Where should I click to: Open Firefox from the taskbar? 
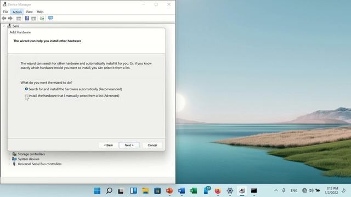(x=218, y=191)
